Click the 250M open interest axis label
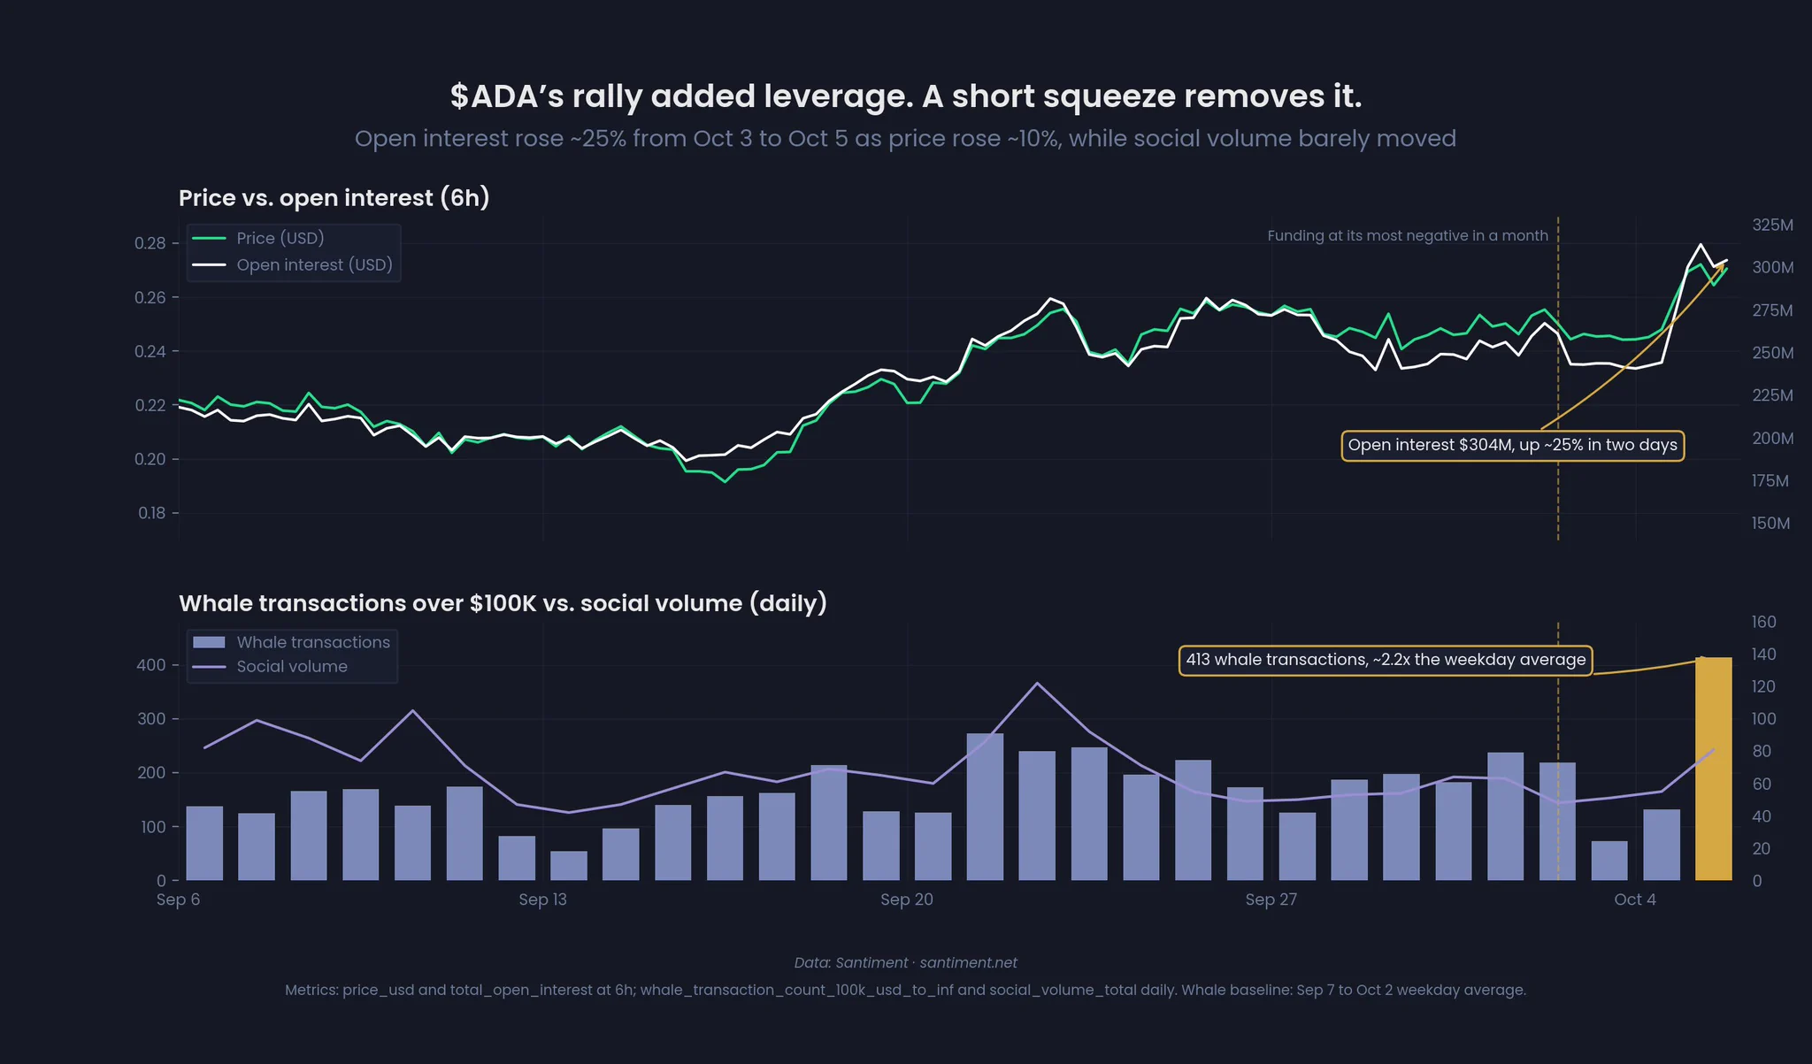This screenshot has height=1064, width=1812. tap(1773, 353)
